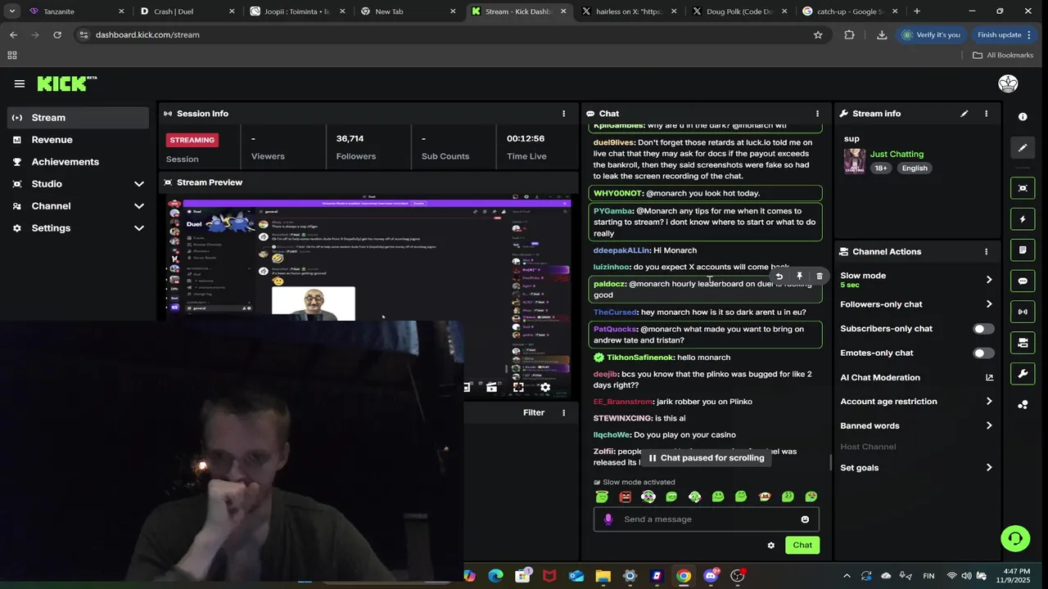The image size is (1048, 589).
Task: Click the address bar URL
Action: [147, 35]
